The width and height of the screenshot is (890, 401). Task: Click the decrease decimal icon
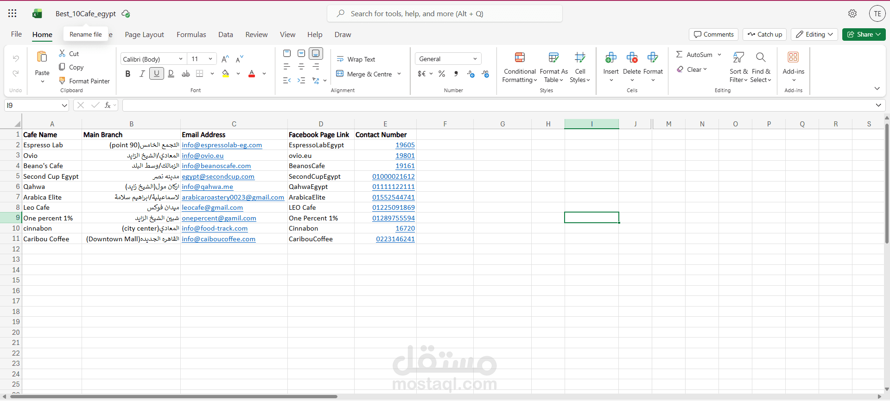(x=485, y=74)
